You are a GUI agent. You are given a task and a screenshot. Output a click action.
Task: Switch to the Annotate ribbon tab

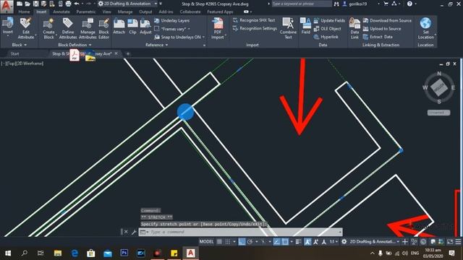coord(61,12)
